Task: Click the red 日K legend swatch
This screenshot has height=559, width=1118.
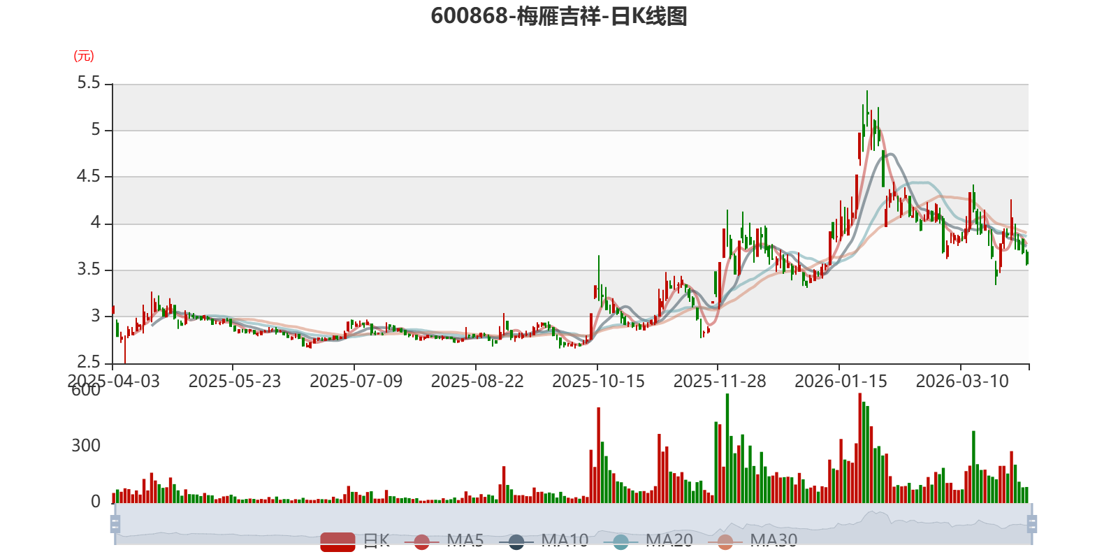Action: point(337,542)
